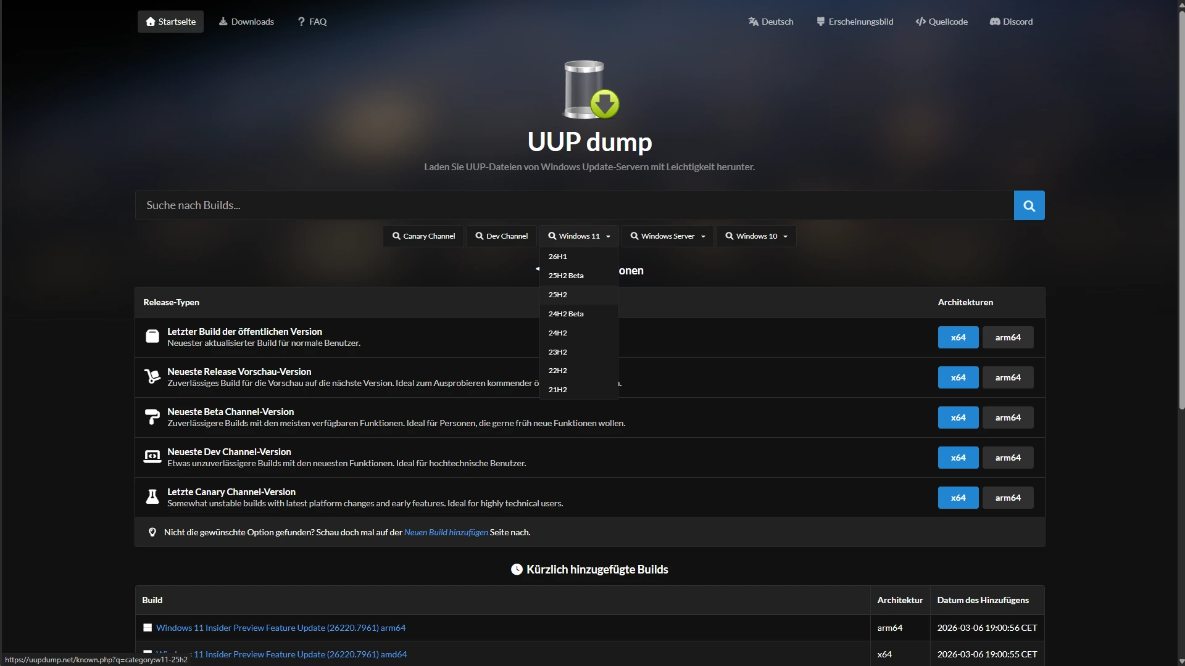Open Erscheinungsbild appearance settings
This screenshot has width=1185, height=666.
[855, 22]
